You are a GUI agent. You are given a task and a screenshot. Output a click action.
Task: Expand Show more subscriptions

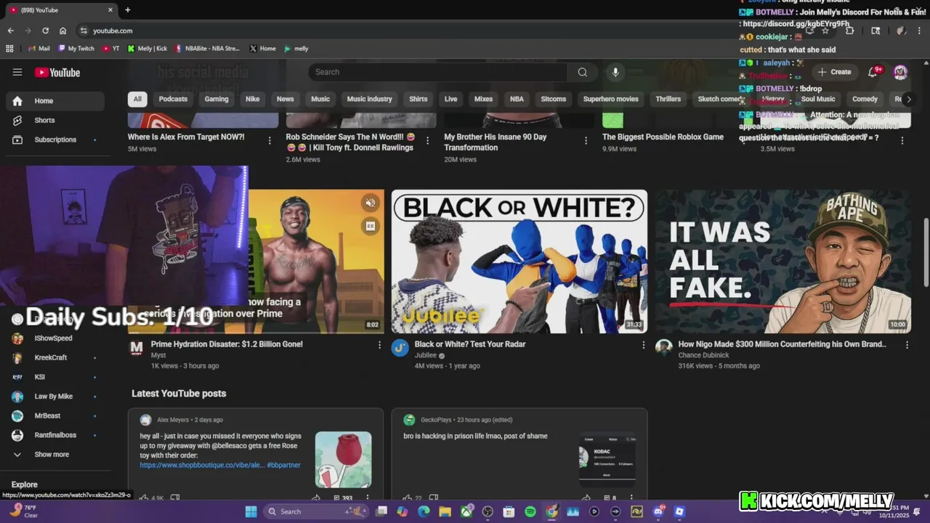(x=55, y=455)
